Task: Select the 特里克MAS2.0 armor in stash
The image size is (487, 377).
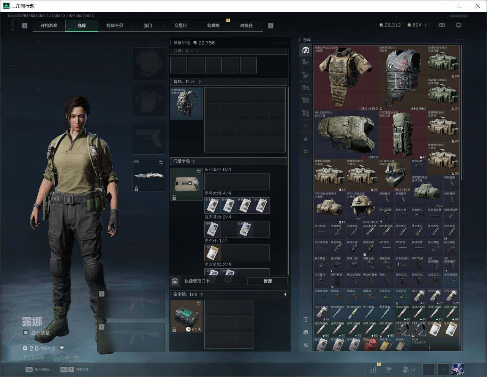Action: [x=346, y=78]
